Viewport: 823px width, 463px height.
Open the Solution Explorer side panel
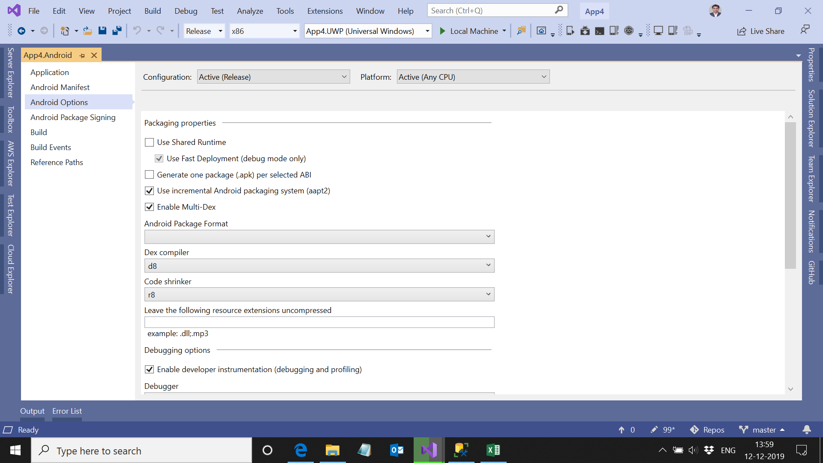811,118
